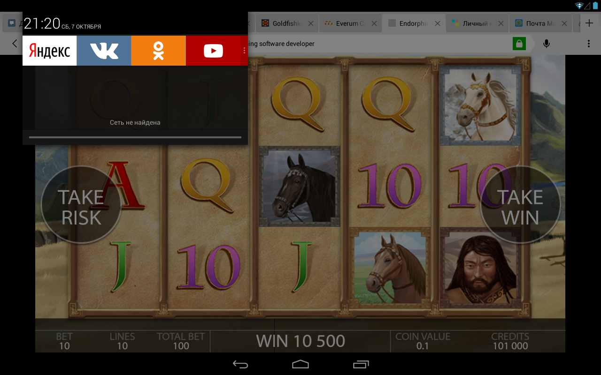Open the YouTube red tile

point(213,50)
